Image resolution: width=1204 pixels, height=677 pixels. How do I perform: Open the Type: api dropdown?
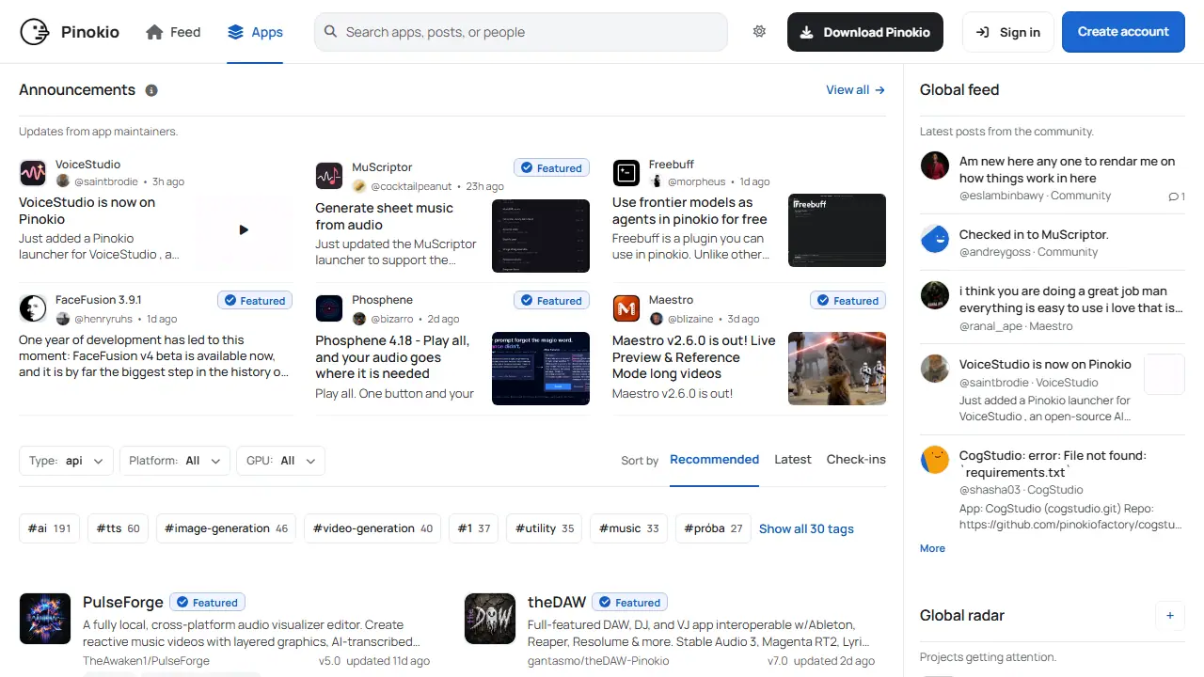(67, 461)
